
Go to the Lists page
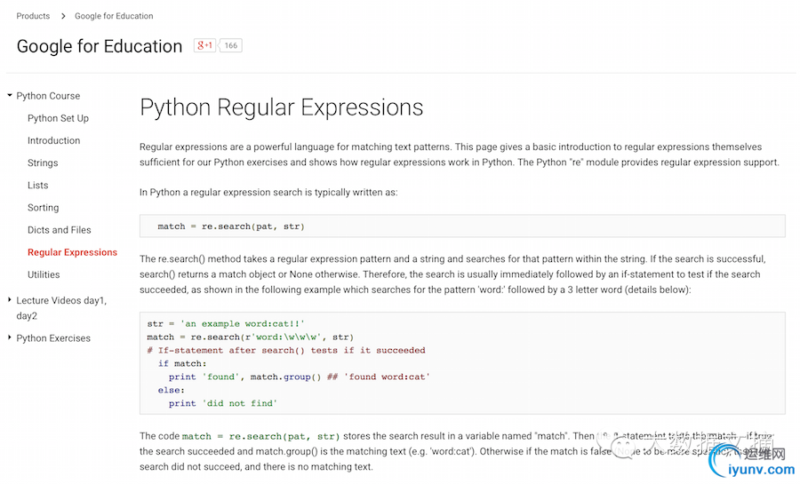[x=37, y=186]
